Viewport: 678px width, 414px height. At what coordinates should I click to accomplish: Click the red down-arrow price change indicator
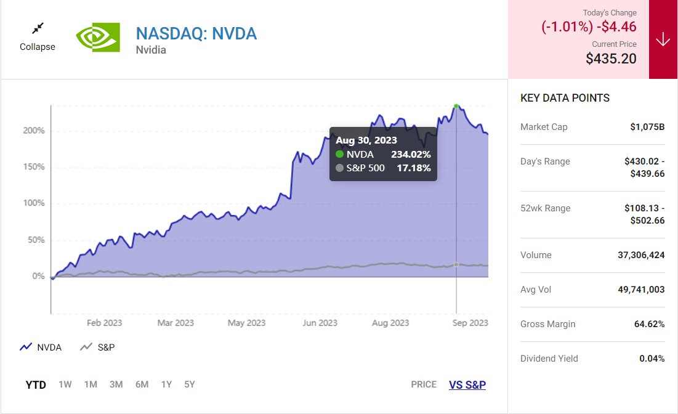click(663, 39)
